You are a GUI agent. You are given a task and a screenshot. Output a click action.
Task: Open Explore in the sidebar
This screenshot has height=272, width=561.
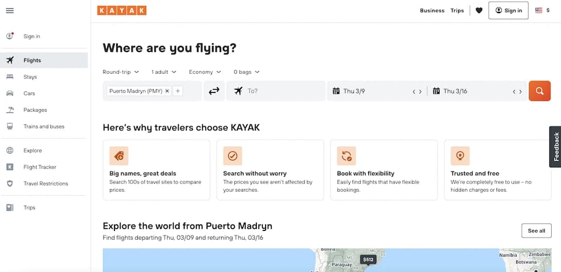click(44, 151)
